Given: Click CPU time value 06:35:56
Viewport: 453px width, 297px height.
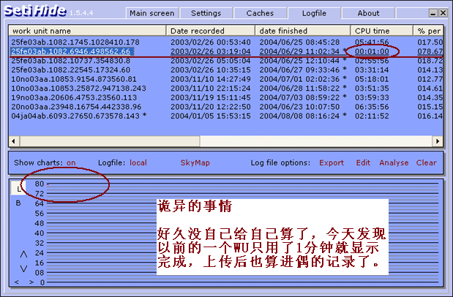Looking at the screenshot, I should [372, 107].
